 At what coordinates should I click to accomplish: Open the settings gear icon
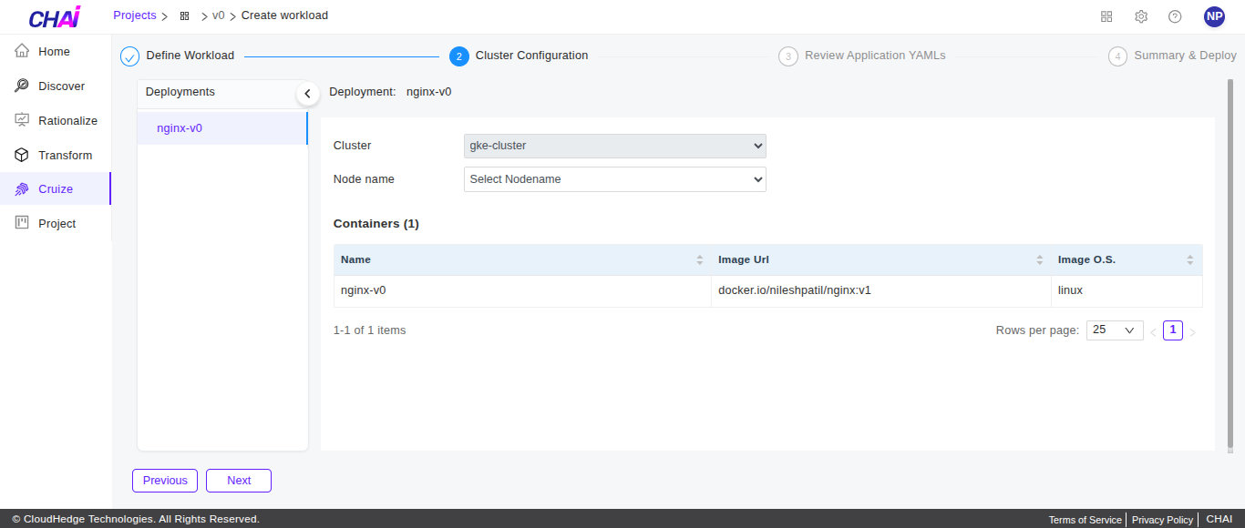click(1141, 16)
